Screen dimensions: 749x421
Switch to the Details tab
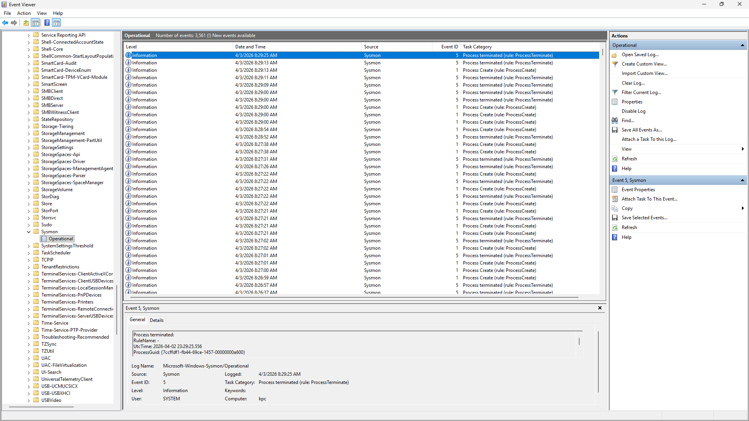pos(157,320)
